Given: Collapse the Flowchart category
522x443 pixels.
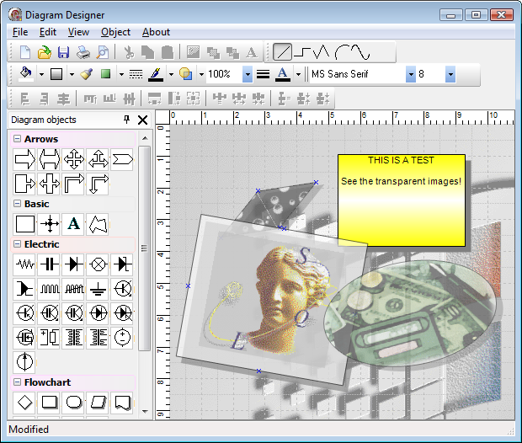Looking at the screenshot, I should (x=17, y=382).
